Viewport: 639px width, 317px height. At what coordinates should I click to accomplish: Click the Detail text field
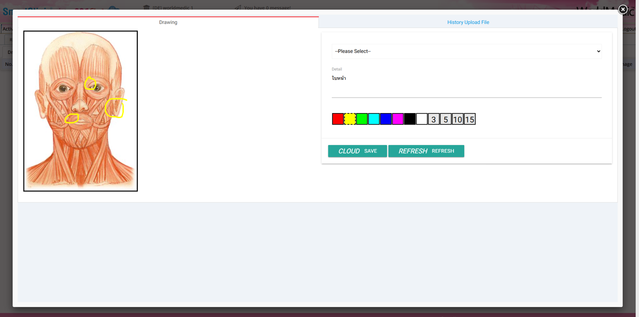(x=467, y=85)
